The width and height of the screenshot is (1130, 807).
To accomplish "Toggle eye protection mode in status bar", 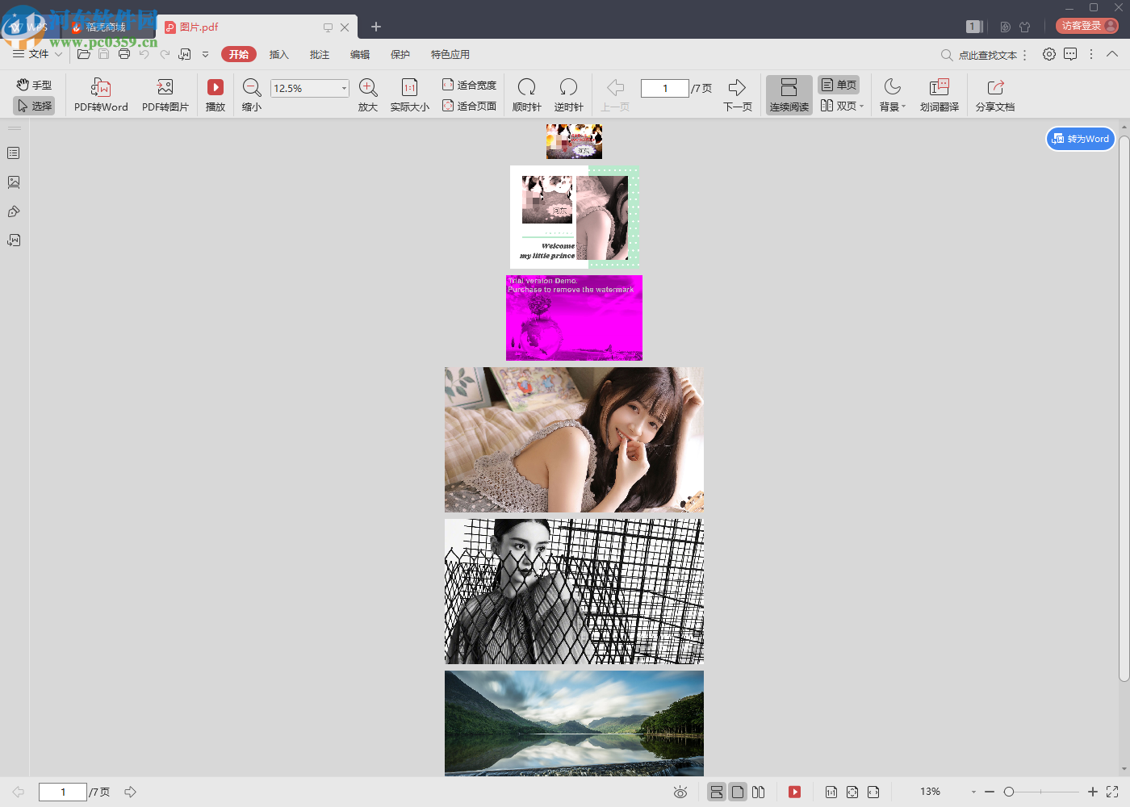I will click(680, 792).
